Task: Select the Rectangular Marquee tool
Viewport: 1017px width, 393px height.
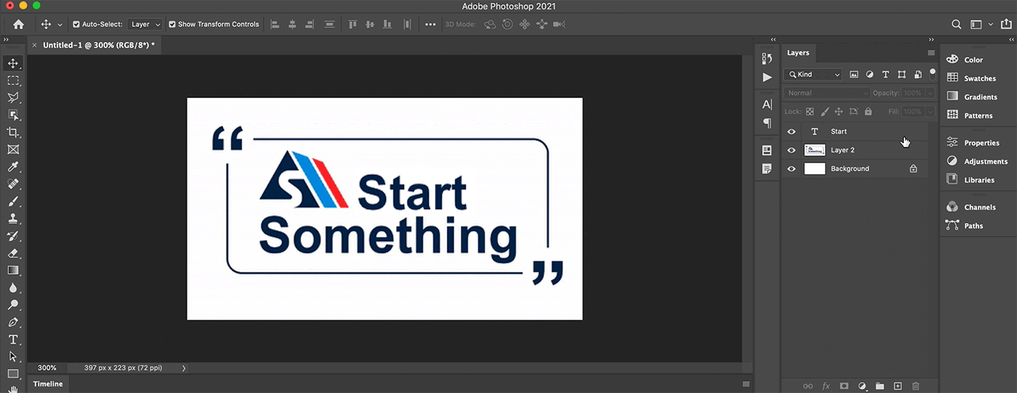Action: pyautogui.click(x=13, y=81)
